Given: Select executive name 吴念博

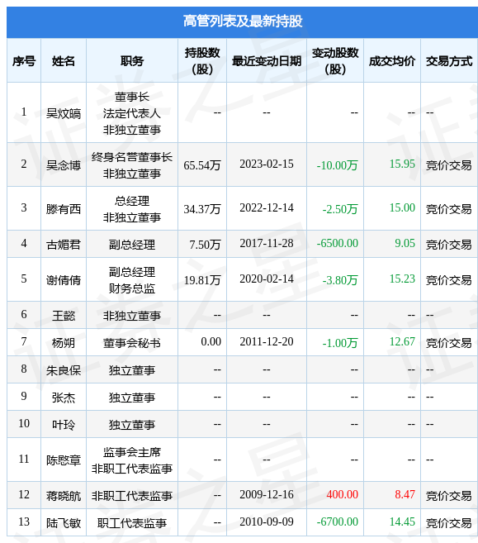Looking at the screenshot, I should [x=64, y=164].
